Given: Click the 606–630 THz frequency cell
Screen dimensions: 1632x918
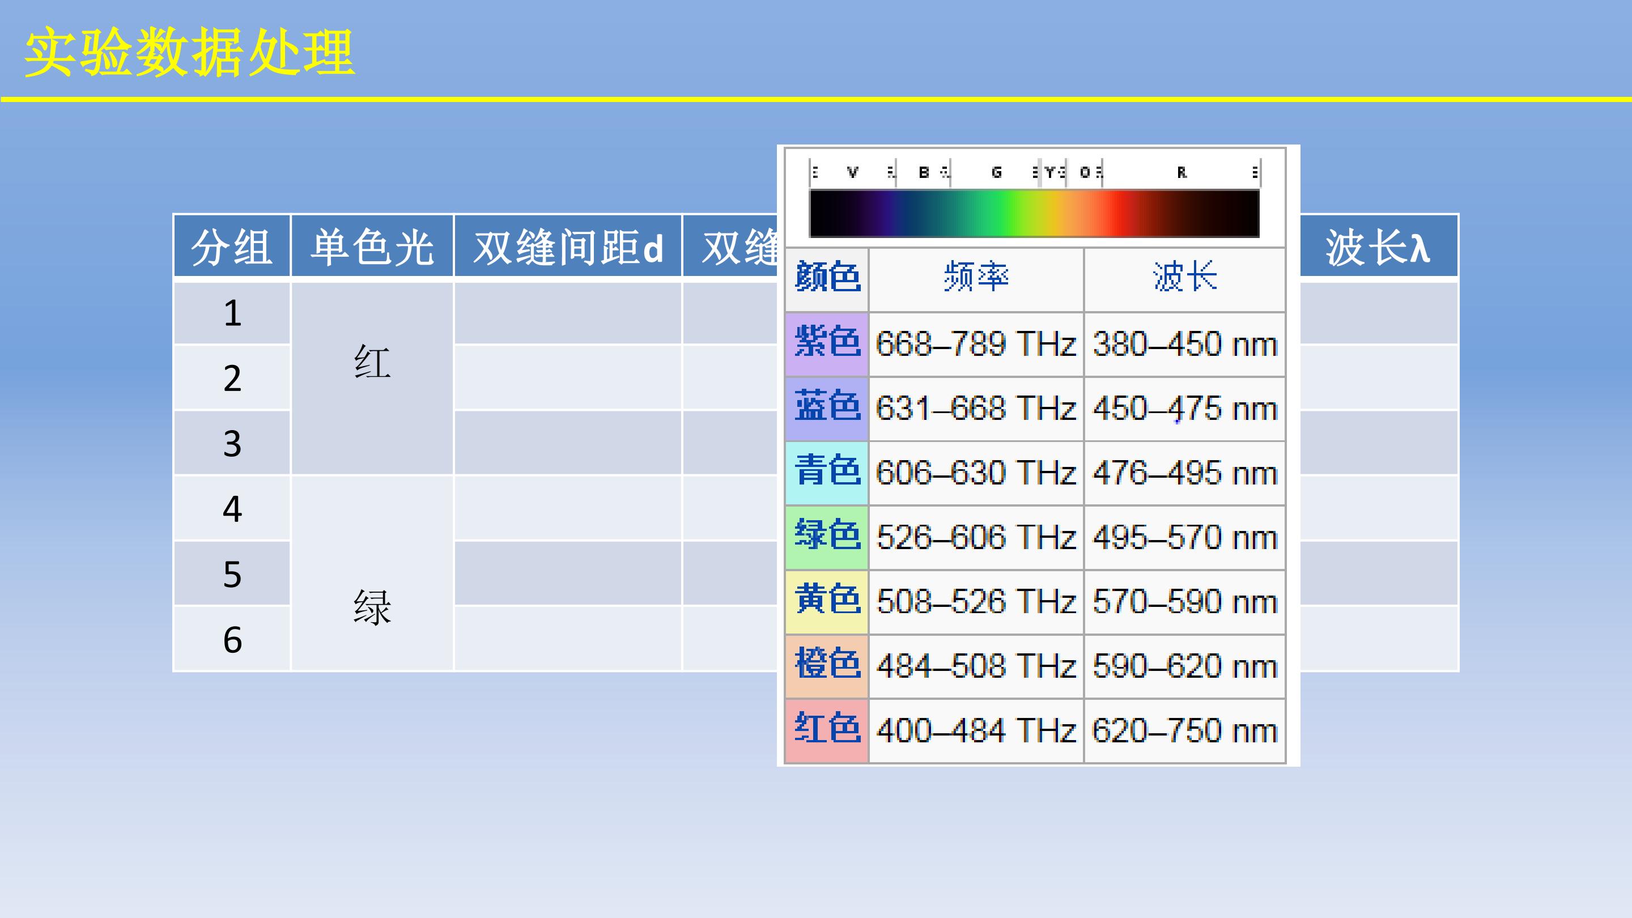Looking at the screenshot, I should pyautogui.click(x=976, y=473).
